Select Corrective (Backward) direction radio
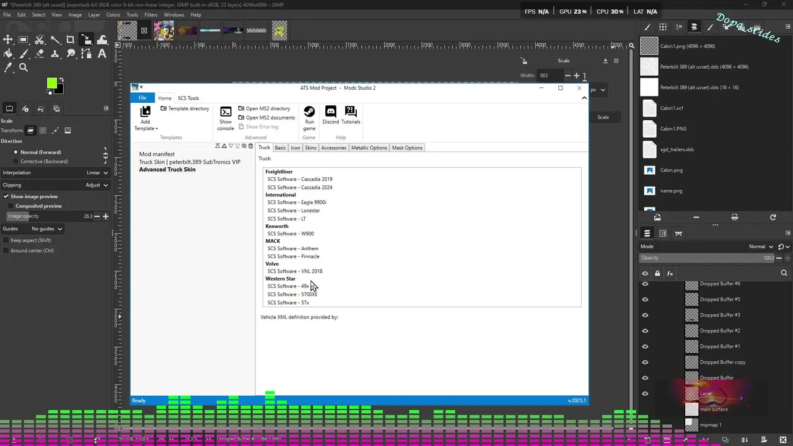 [15, 162]
